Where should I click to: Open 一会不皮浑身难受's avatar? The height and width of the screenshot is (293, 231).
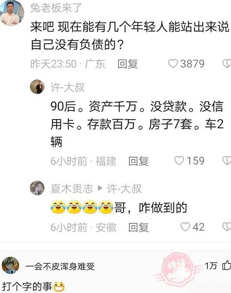pyautogui.click(x=10, y=266)
